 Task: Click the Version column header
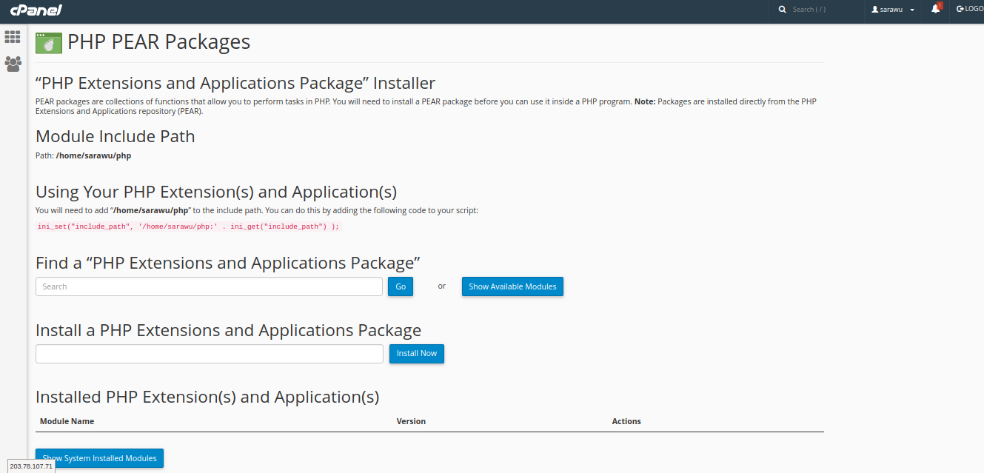coord(411,421)
